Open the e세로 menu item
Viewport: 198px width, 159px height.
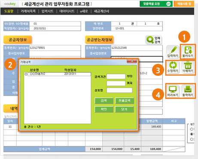[84, 11]
